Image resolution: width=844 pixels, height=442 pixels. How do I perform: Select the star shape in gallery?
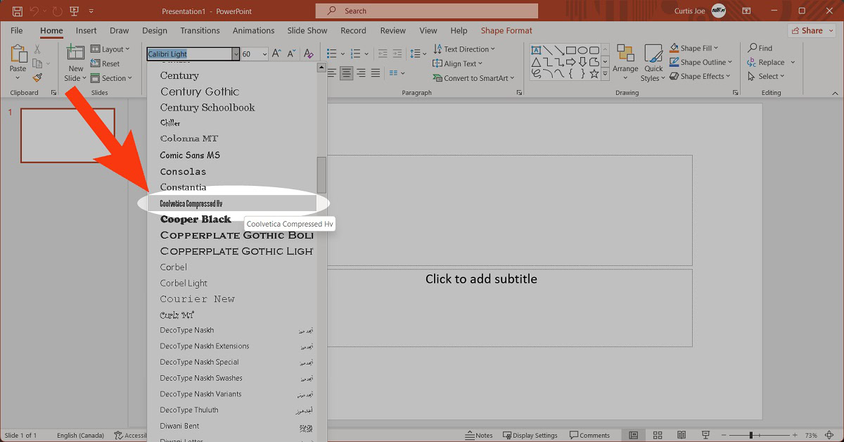click(x=594, y=73)
